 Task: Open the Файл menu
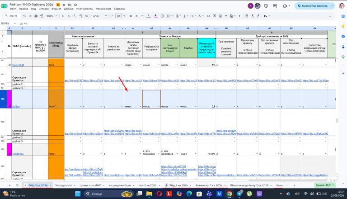click(13, 9)
